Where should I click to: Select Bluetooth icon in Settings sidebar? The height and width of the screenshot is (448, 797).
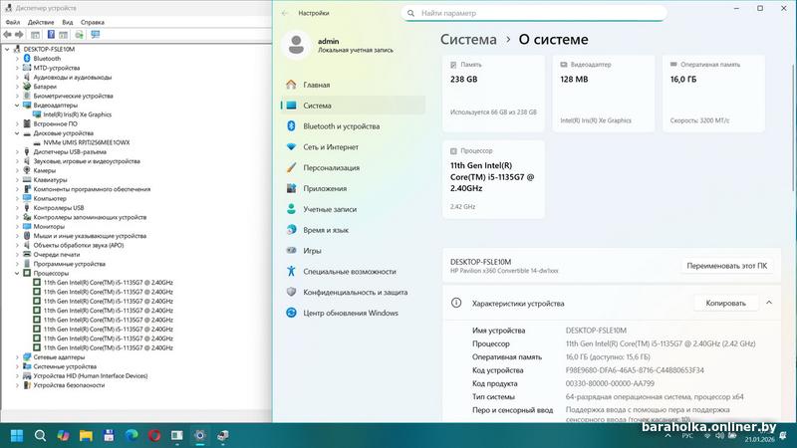291,126
